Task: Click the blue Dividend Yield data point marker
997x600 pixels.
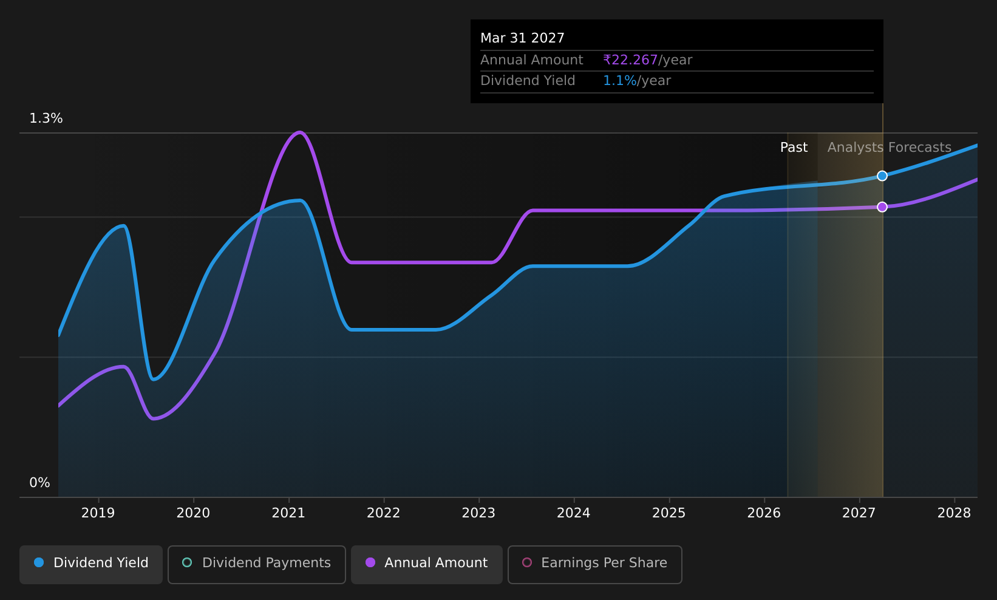Action: (x=882, y=176)
